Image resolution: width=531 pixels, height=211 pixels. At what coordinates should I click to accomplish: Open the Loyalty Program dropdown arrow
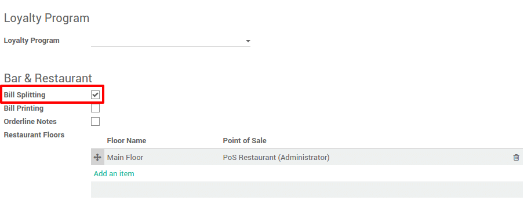tap(248, 41)
